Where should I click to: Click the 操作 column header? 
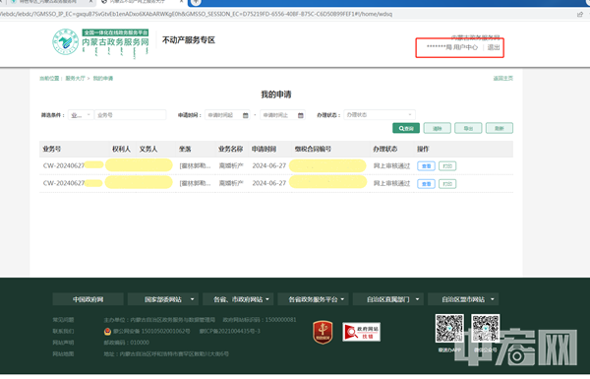(x=423, y=150)
